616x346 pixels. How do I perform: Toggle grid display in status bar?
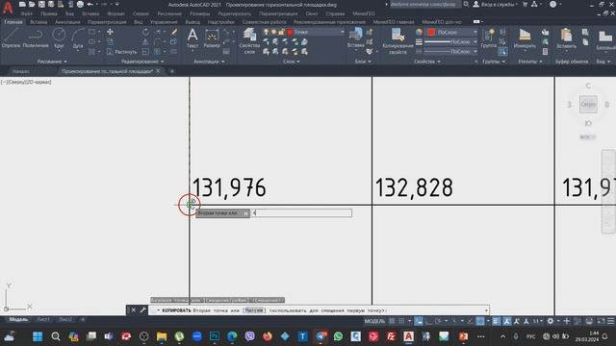(x=392, y=321)
